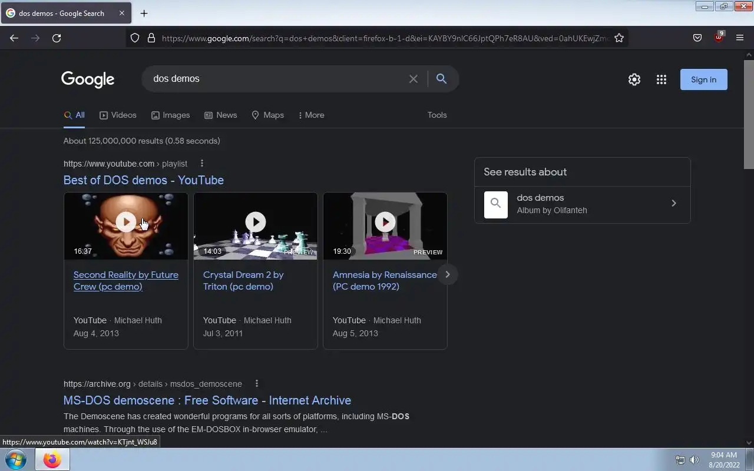
Task: Play the Second Reality video
Action: [x=126, y=222]
